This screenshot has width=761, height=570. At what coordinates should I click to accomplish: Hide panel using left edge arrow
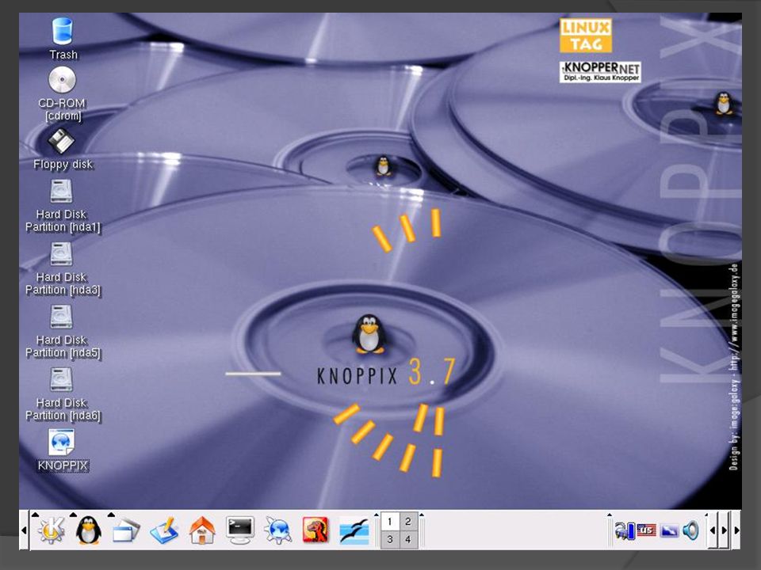point(24,530)
